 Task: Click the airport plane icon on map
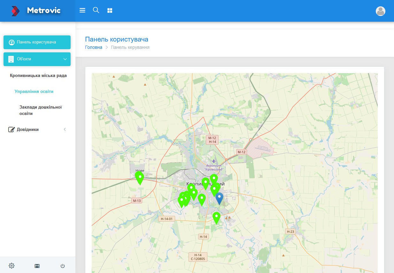click(x=214, y=161)
